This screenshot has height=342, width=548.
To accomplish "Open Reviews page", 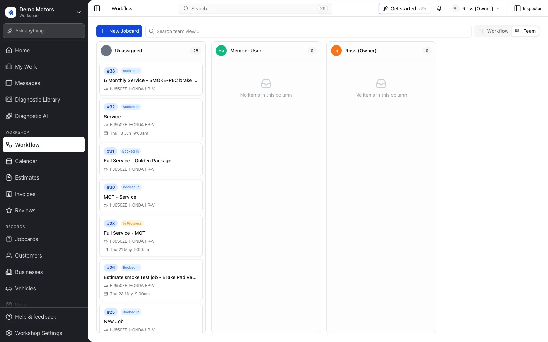I will [x=44, y=210].
